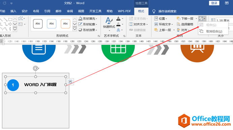
Task: Select the arrow line shape in gallery
Action: click(x=5, y=19)
